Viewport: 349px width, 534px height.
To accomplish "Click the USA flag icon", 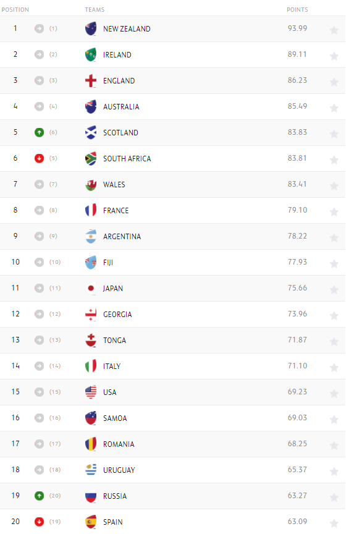I will click(x=91, y=392).
